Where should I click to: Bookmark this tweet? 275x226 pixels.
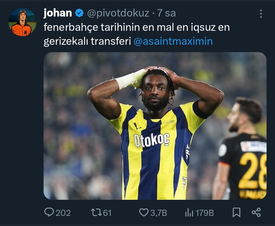click(x=236, y=212)
